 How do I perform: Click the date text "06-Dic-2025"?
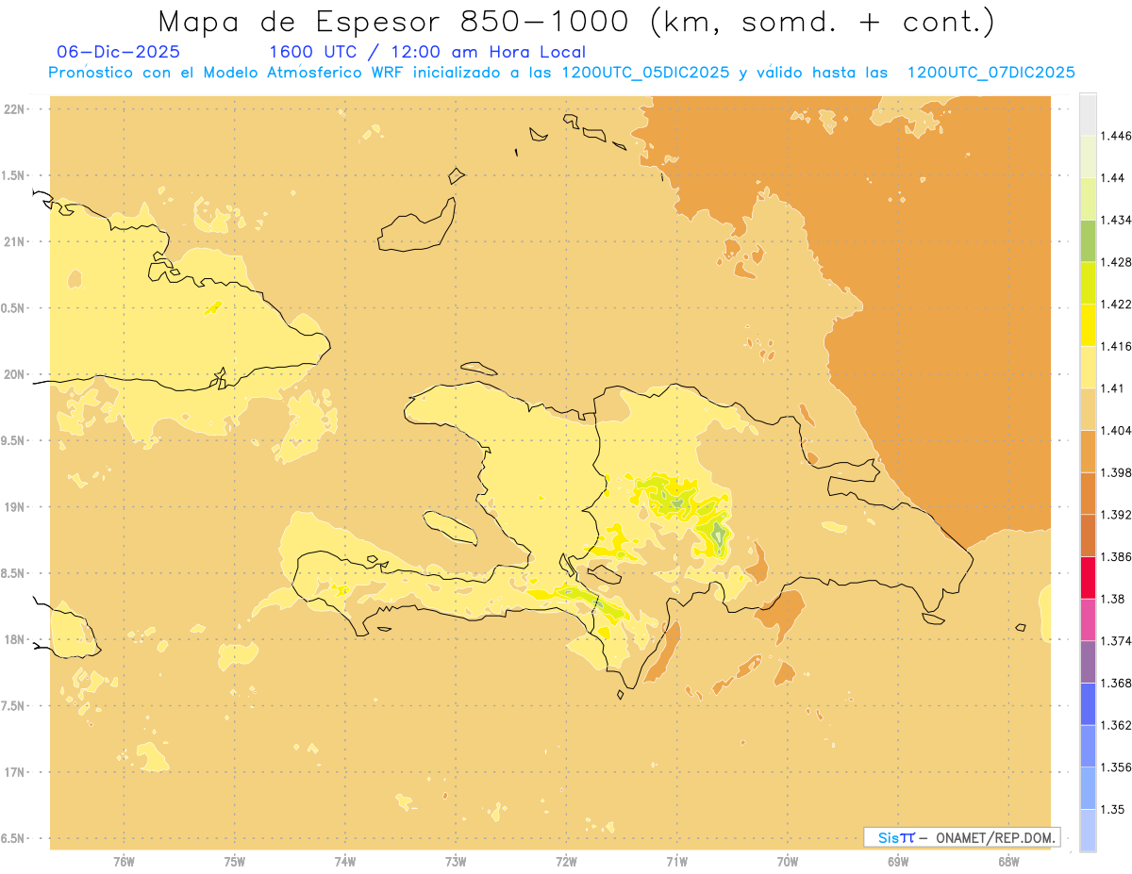(119, 52)
